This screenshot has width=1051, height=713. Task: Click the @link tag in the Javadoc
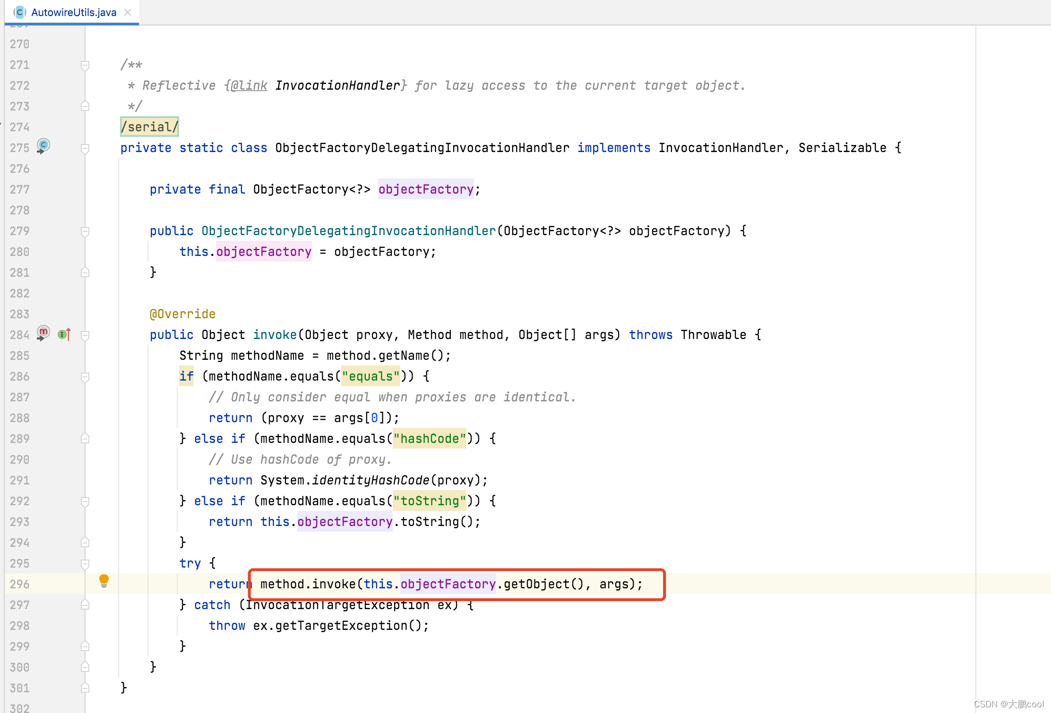pyautogui.click(x=249, y=85)
